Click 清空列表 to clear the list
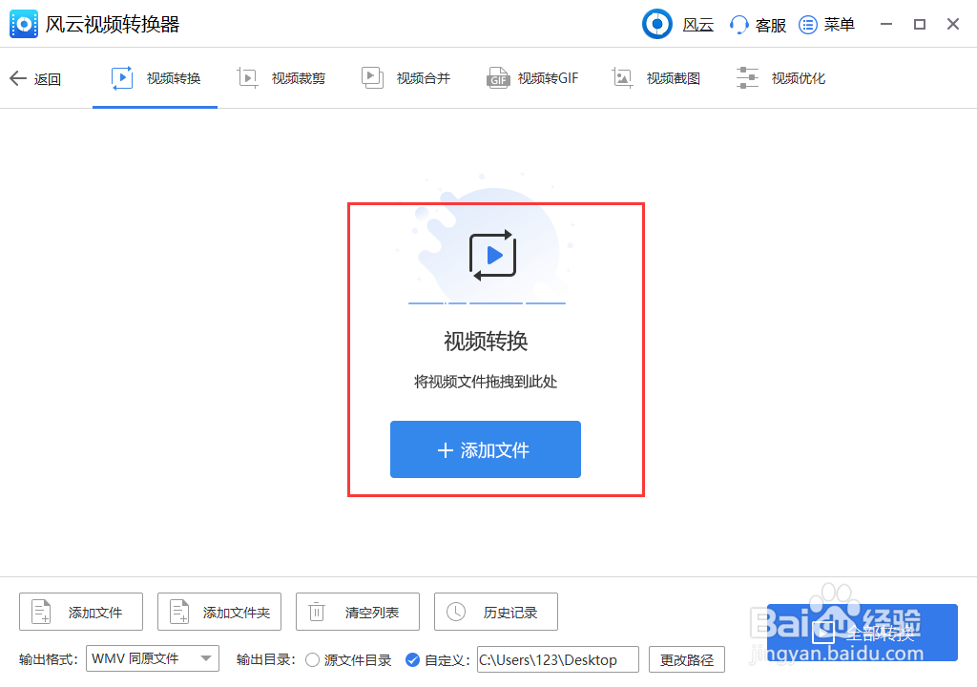The image size is (977, 687). tap(357, 612)
